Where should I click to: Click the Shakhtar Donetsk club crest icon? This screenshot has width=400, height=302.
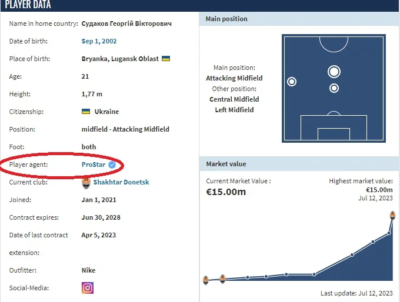pyautogui.click(x=86, y=182)
